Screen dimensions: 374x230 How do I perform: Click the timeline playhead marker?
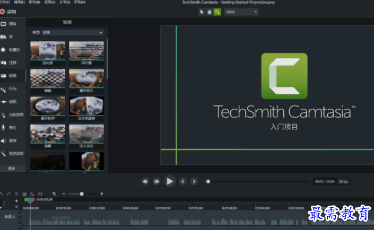[30, 200]
